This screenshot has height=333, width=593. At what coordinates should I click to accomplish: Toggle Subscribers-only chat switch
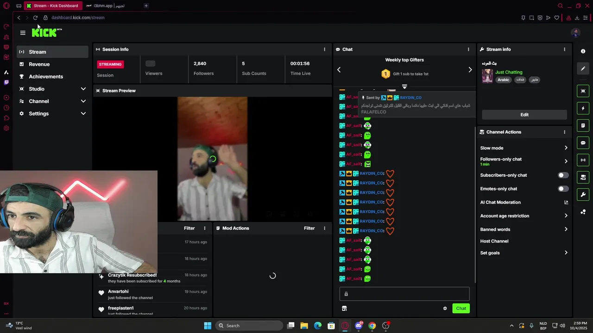[x=563, y=175]
